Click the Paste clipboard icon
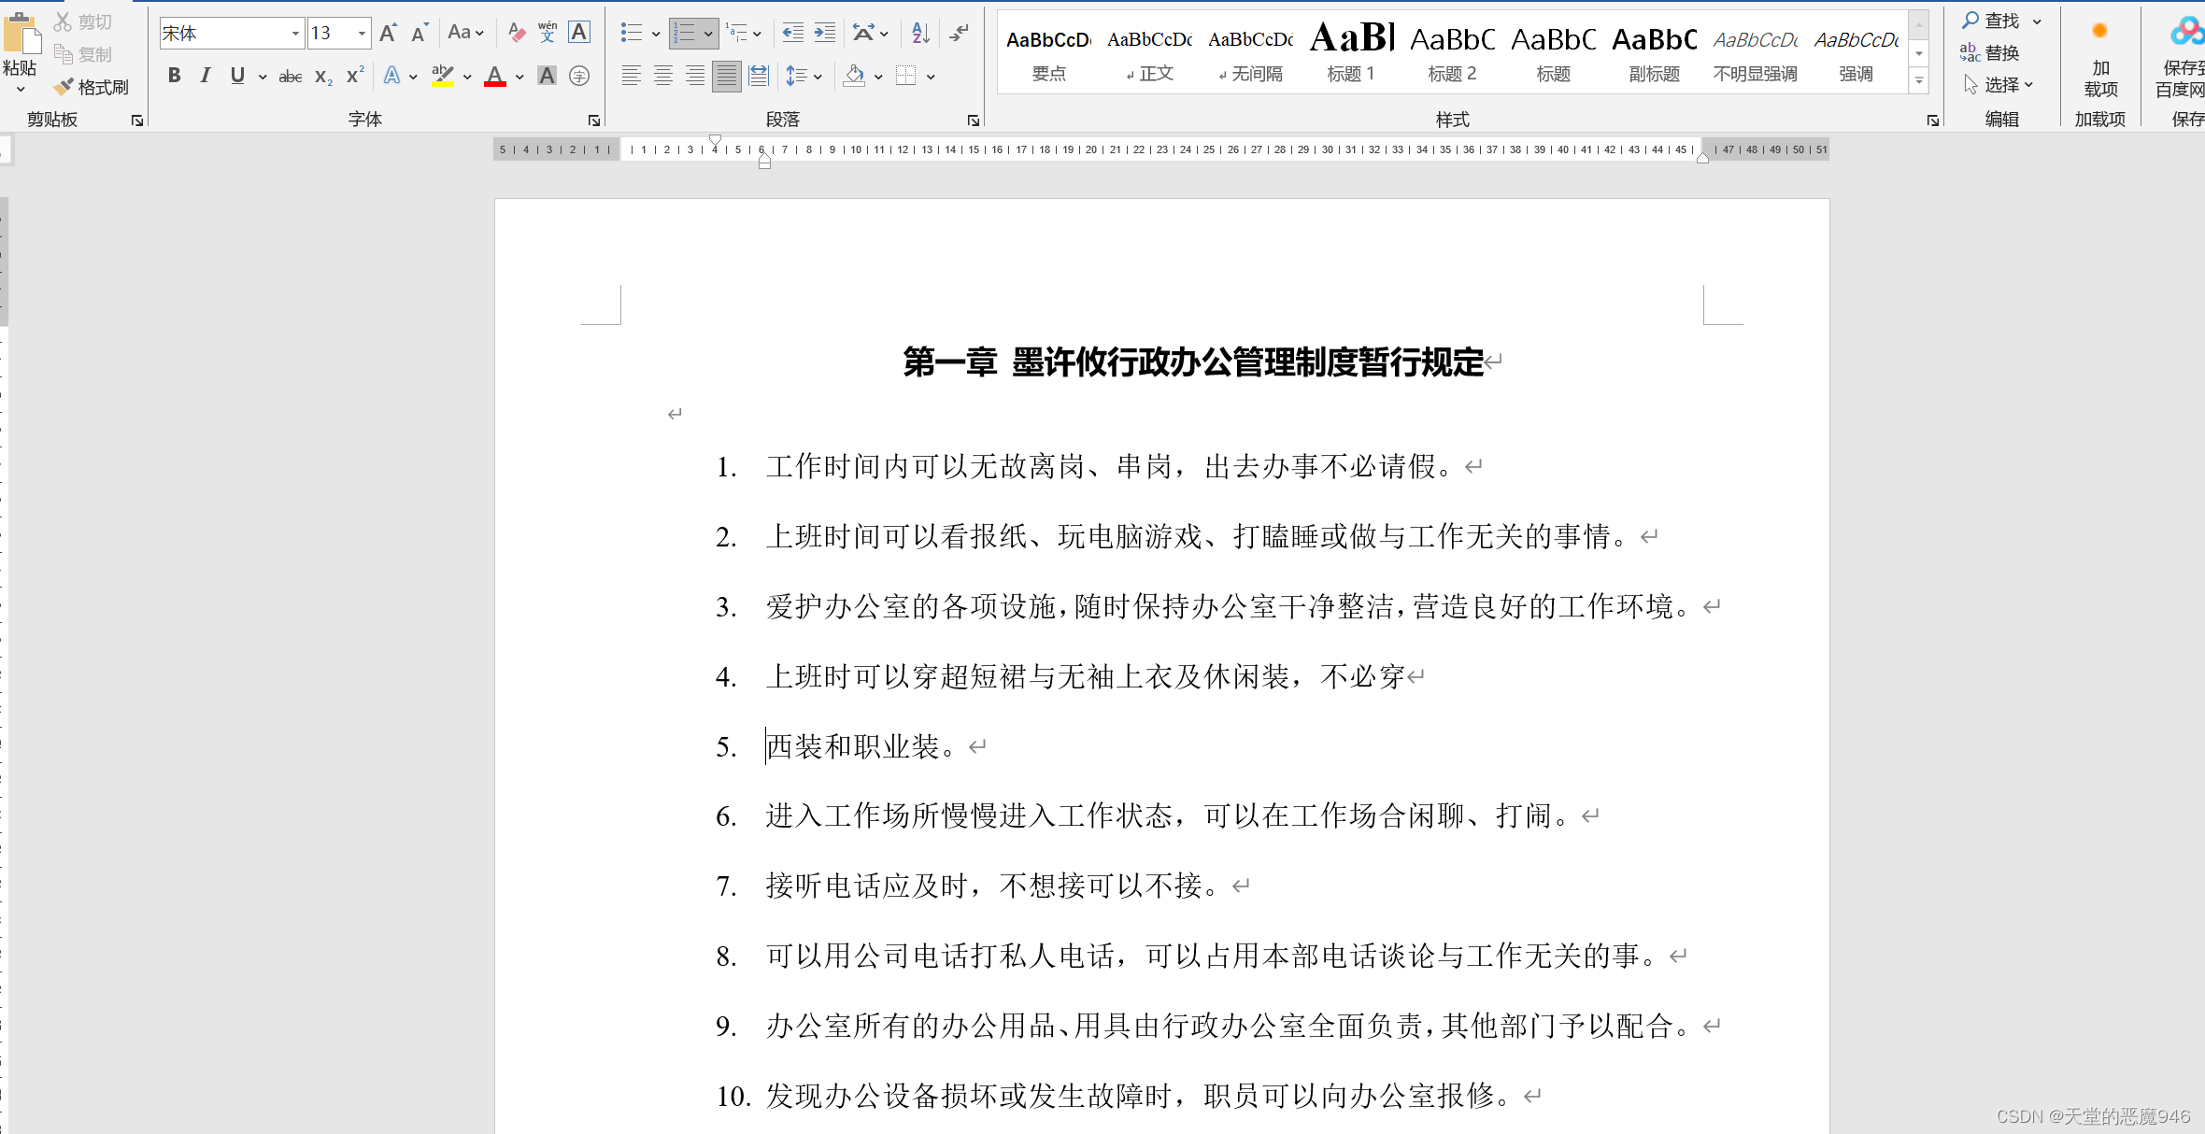 click(x=21, y=35)
